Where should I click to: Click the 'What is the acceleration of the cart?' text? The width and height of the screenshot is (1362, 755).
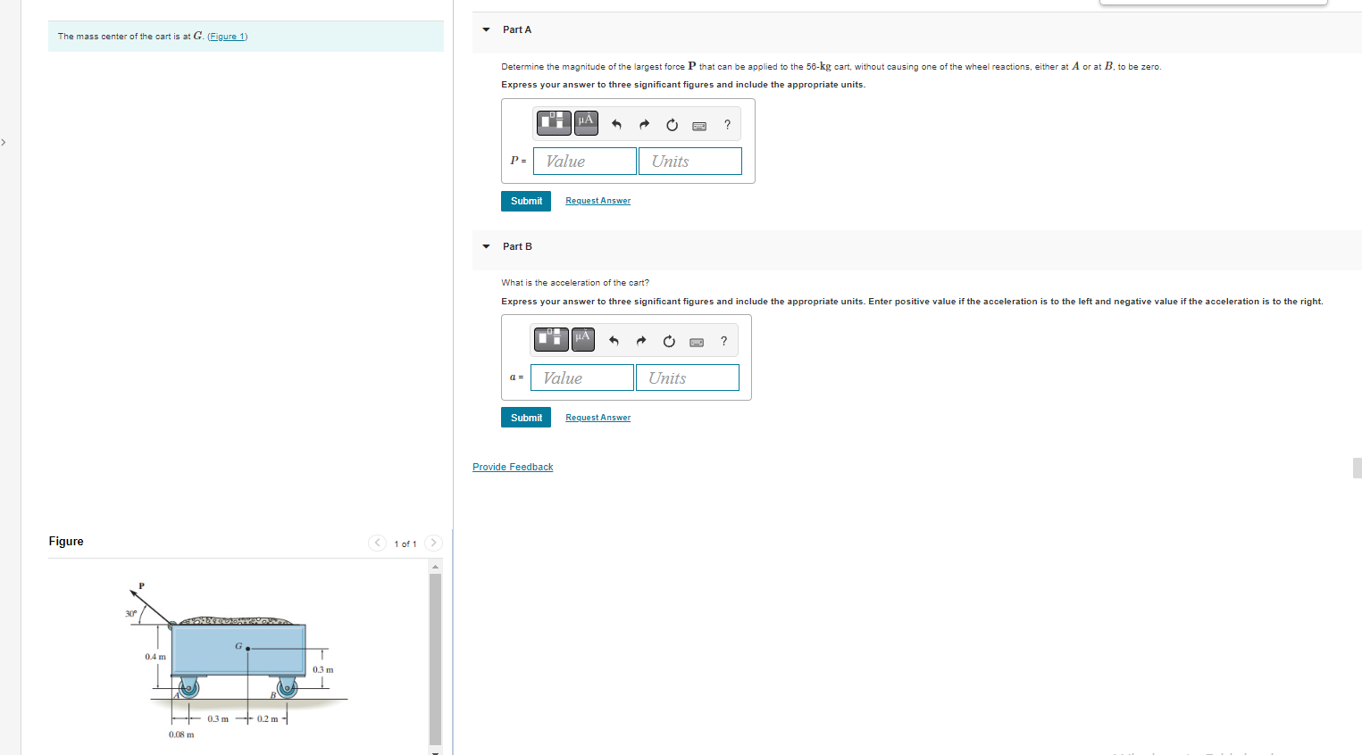pos(575,283)
